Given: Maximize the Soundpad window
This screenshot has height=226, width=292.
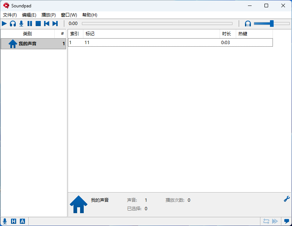Looking at the screenshot, I should tap(266, 6).
